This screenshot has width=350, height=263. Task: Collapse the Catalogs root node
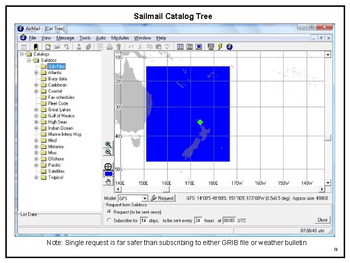pyautogui.click(x=22, y=54)
